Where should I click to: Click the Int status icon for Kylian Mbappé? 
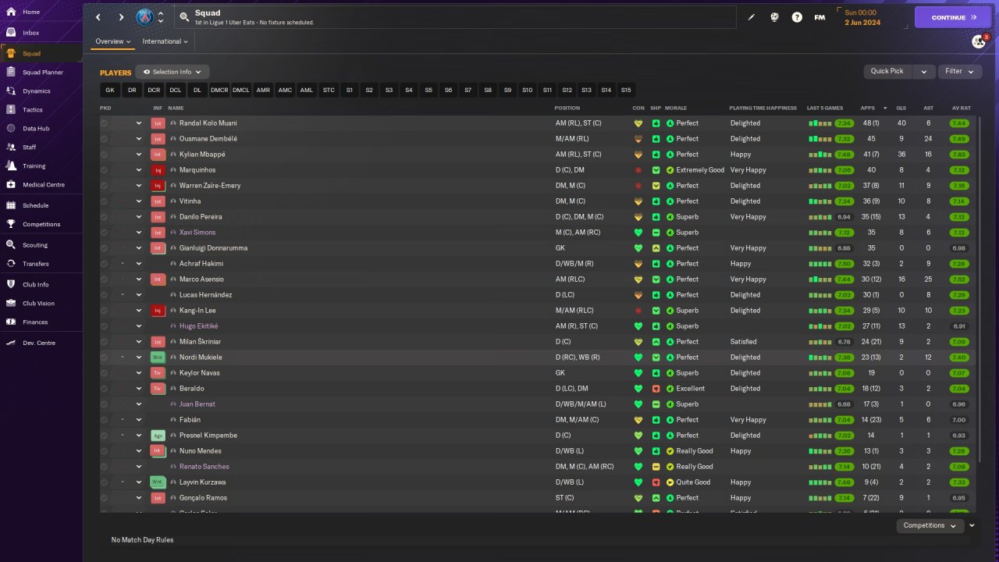coord(158,155)
